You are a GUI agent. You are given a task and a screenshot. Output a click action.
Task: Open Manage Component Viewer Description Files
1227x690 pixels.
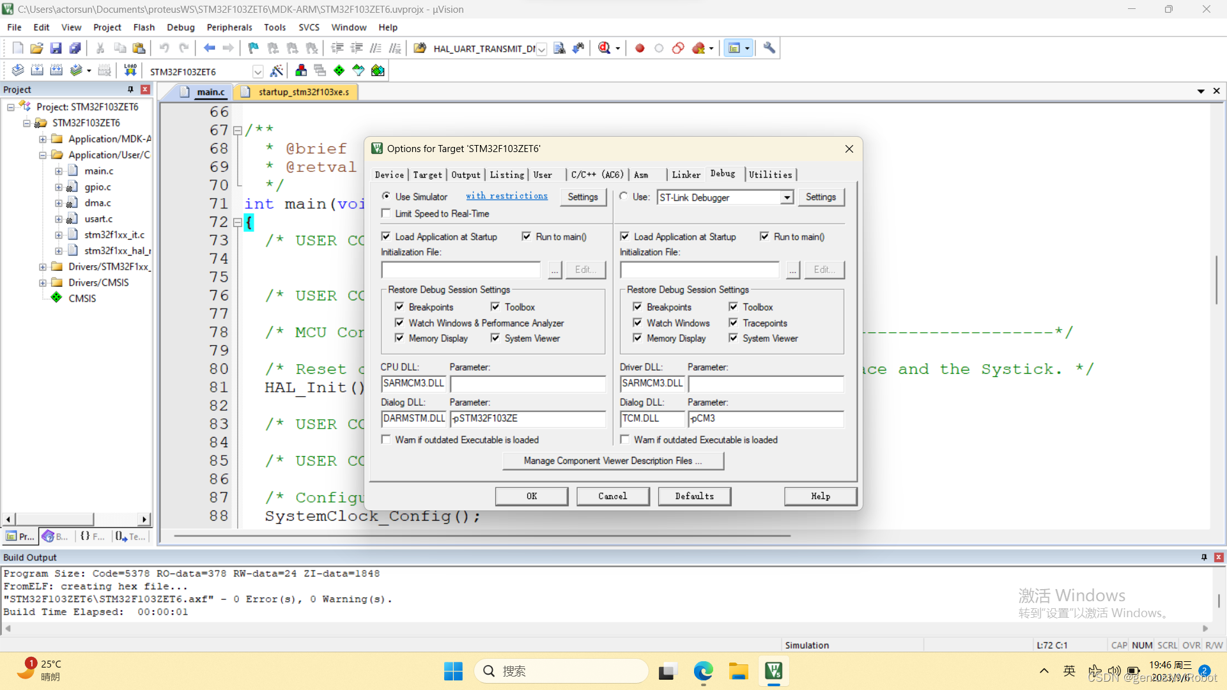click(613, 461)
